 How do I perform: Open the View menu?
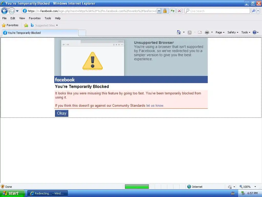pyautogui.click(x=22, y=18)
